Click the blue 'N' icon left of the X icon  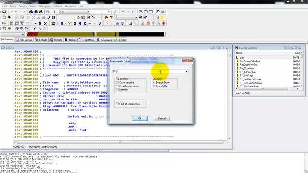[40, 23]
